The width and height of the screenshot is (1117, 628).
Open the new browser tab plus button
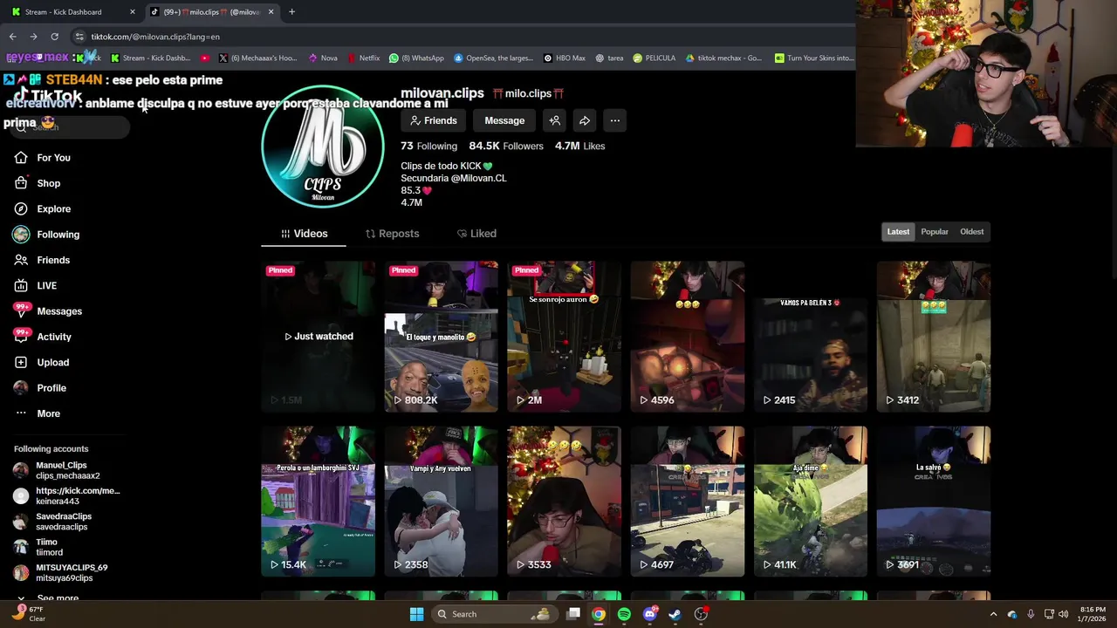point(291,12)
